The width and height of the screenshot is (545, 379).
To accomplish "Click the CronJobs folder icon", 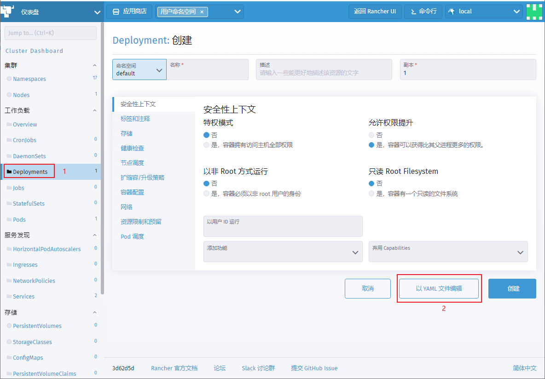I will click(x=9, y=140).
